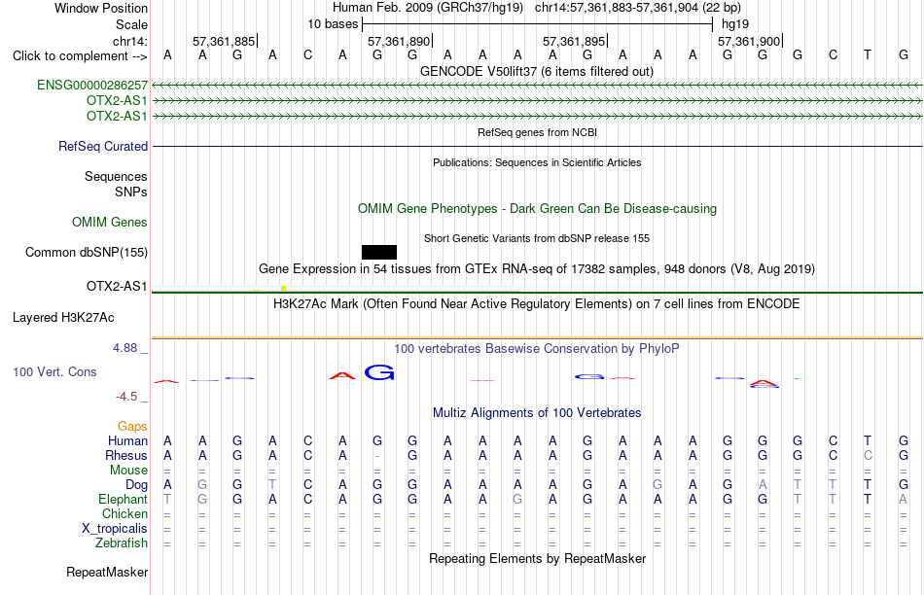Click the Gaps label in Multiz track

point(132,426)
